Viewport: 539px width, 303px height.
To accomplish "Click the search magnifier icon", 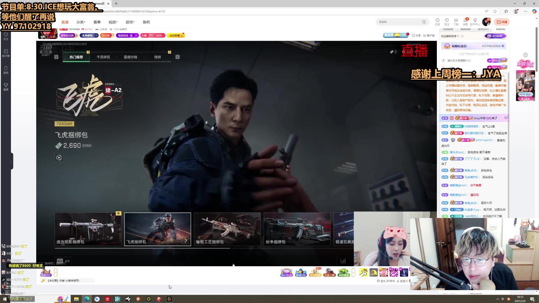I will pyautogui.click(x=424, y=22).
